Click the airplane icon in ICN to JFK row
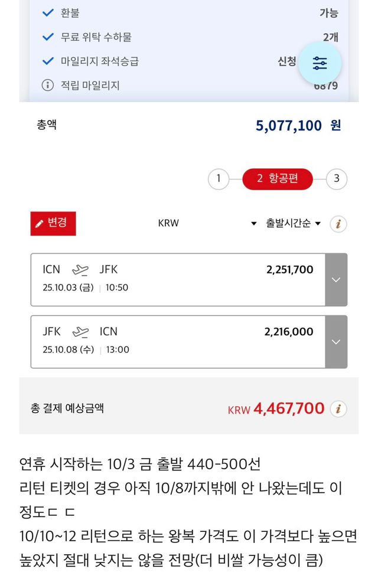The width and height of the screenshot is (378, 579). pos(80,270)
